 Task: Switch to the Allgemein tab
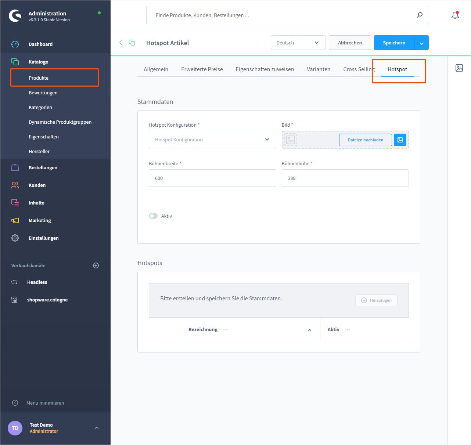point(156,69)
